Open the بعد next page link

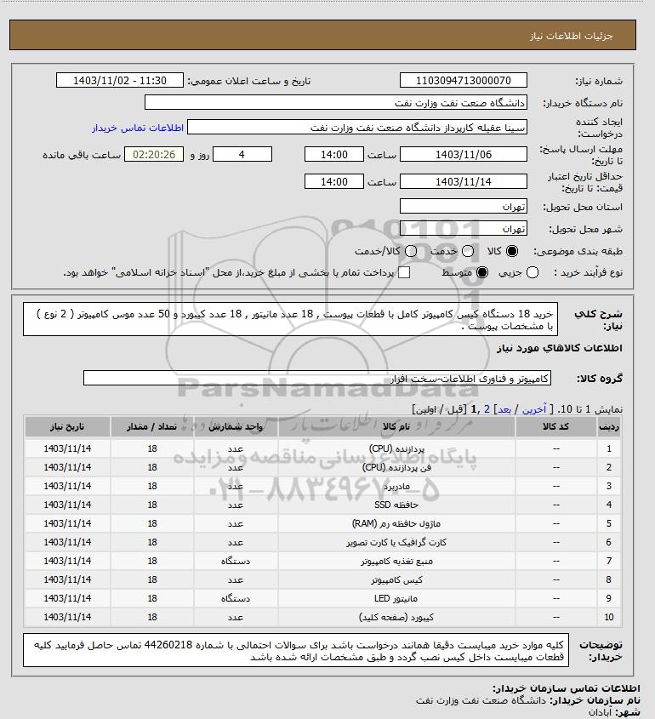pos(504,409)
